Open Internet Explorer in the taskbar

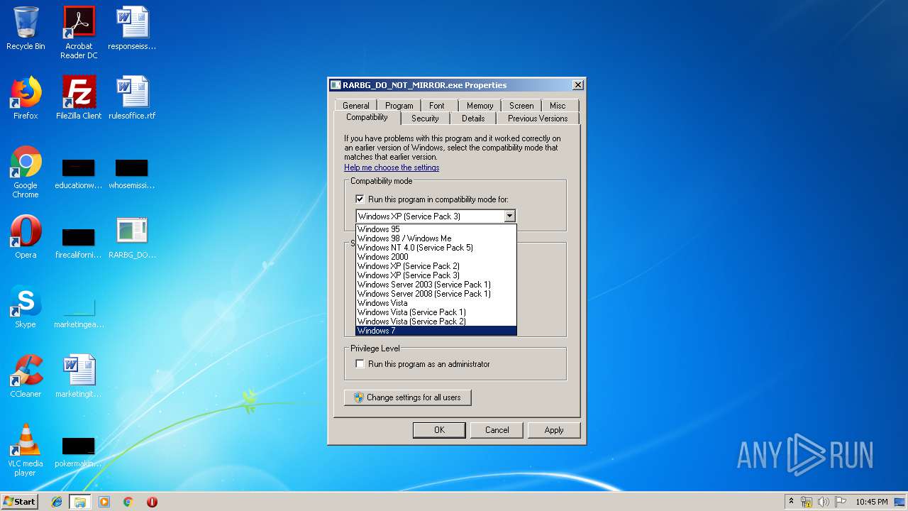click(57, 502)
